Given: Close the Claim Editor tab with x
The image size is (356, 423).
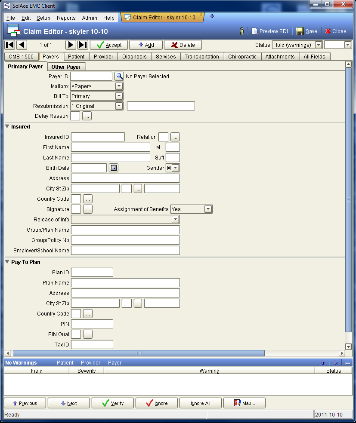Looking at the screenshot, I should click(x=201, y=14).
